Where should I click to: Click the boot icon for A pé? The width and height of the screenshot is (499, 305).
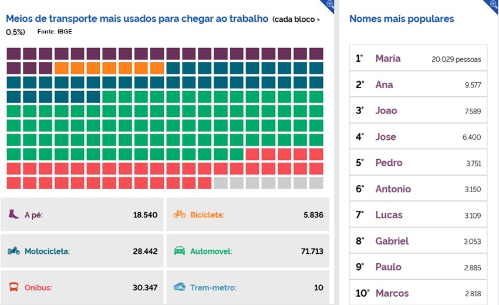(x=14, y=214)
